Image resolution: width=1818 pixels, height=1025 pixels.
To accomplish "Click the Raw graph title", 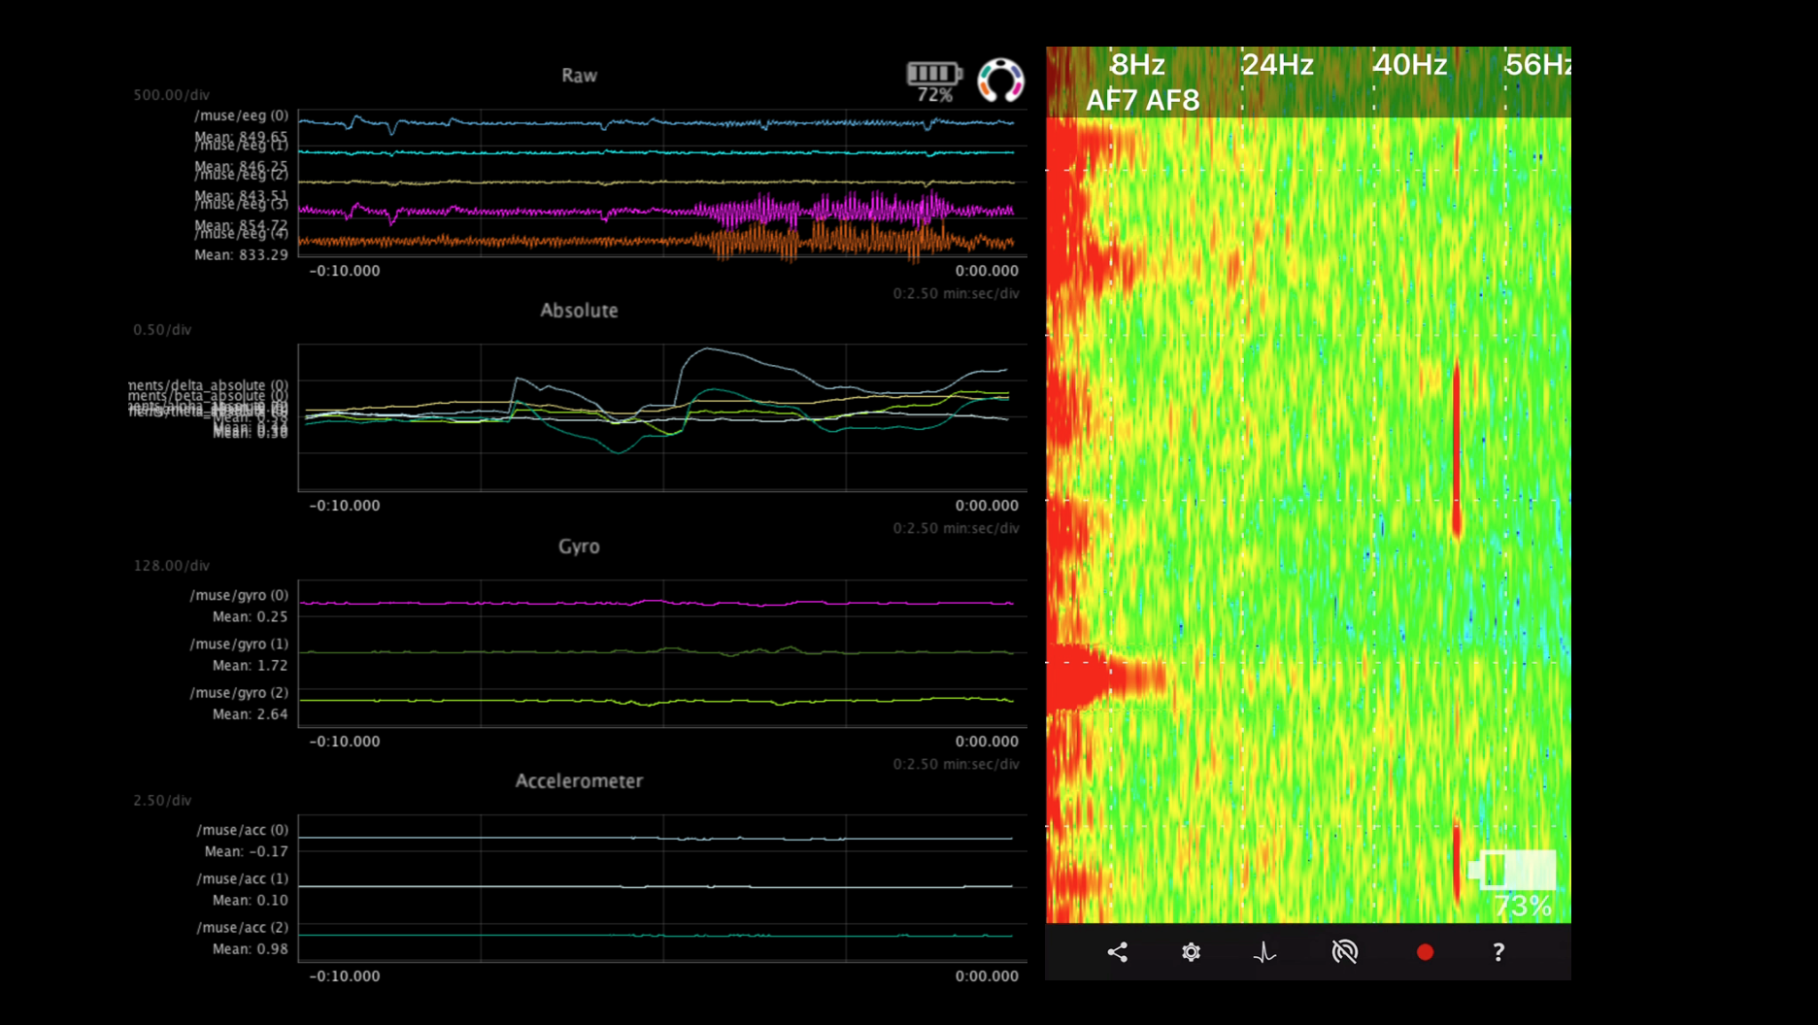I will click(x=579, y=76).
